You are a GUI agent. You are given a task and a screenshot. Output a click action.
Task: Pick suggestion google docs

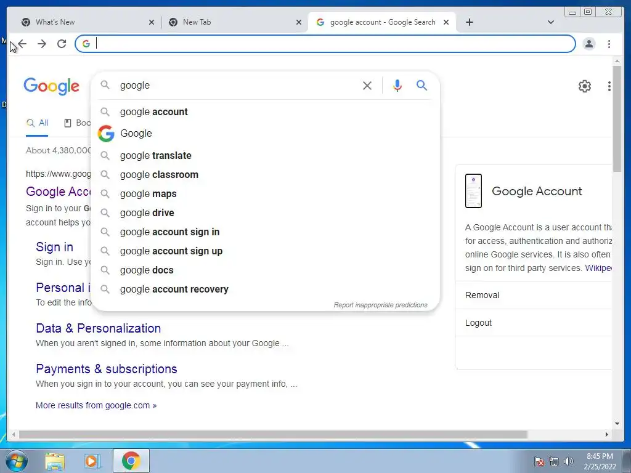(x=266, y=270)
